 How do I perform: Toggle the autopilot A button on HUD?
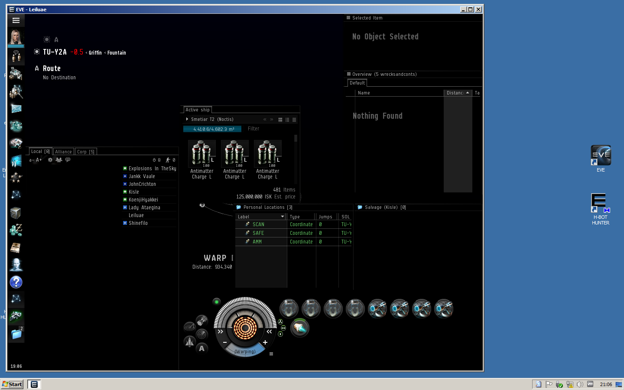pos(202,348)
